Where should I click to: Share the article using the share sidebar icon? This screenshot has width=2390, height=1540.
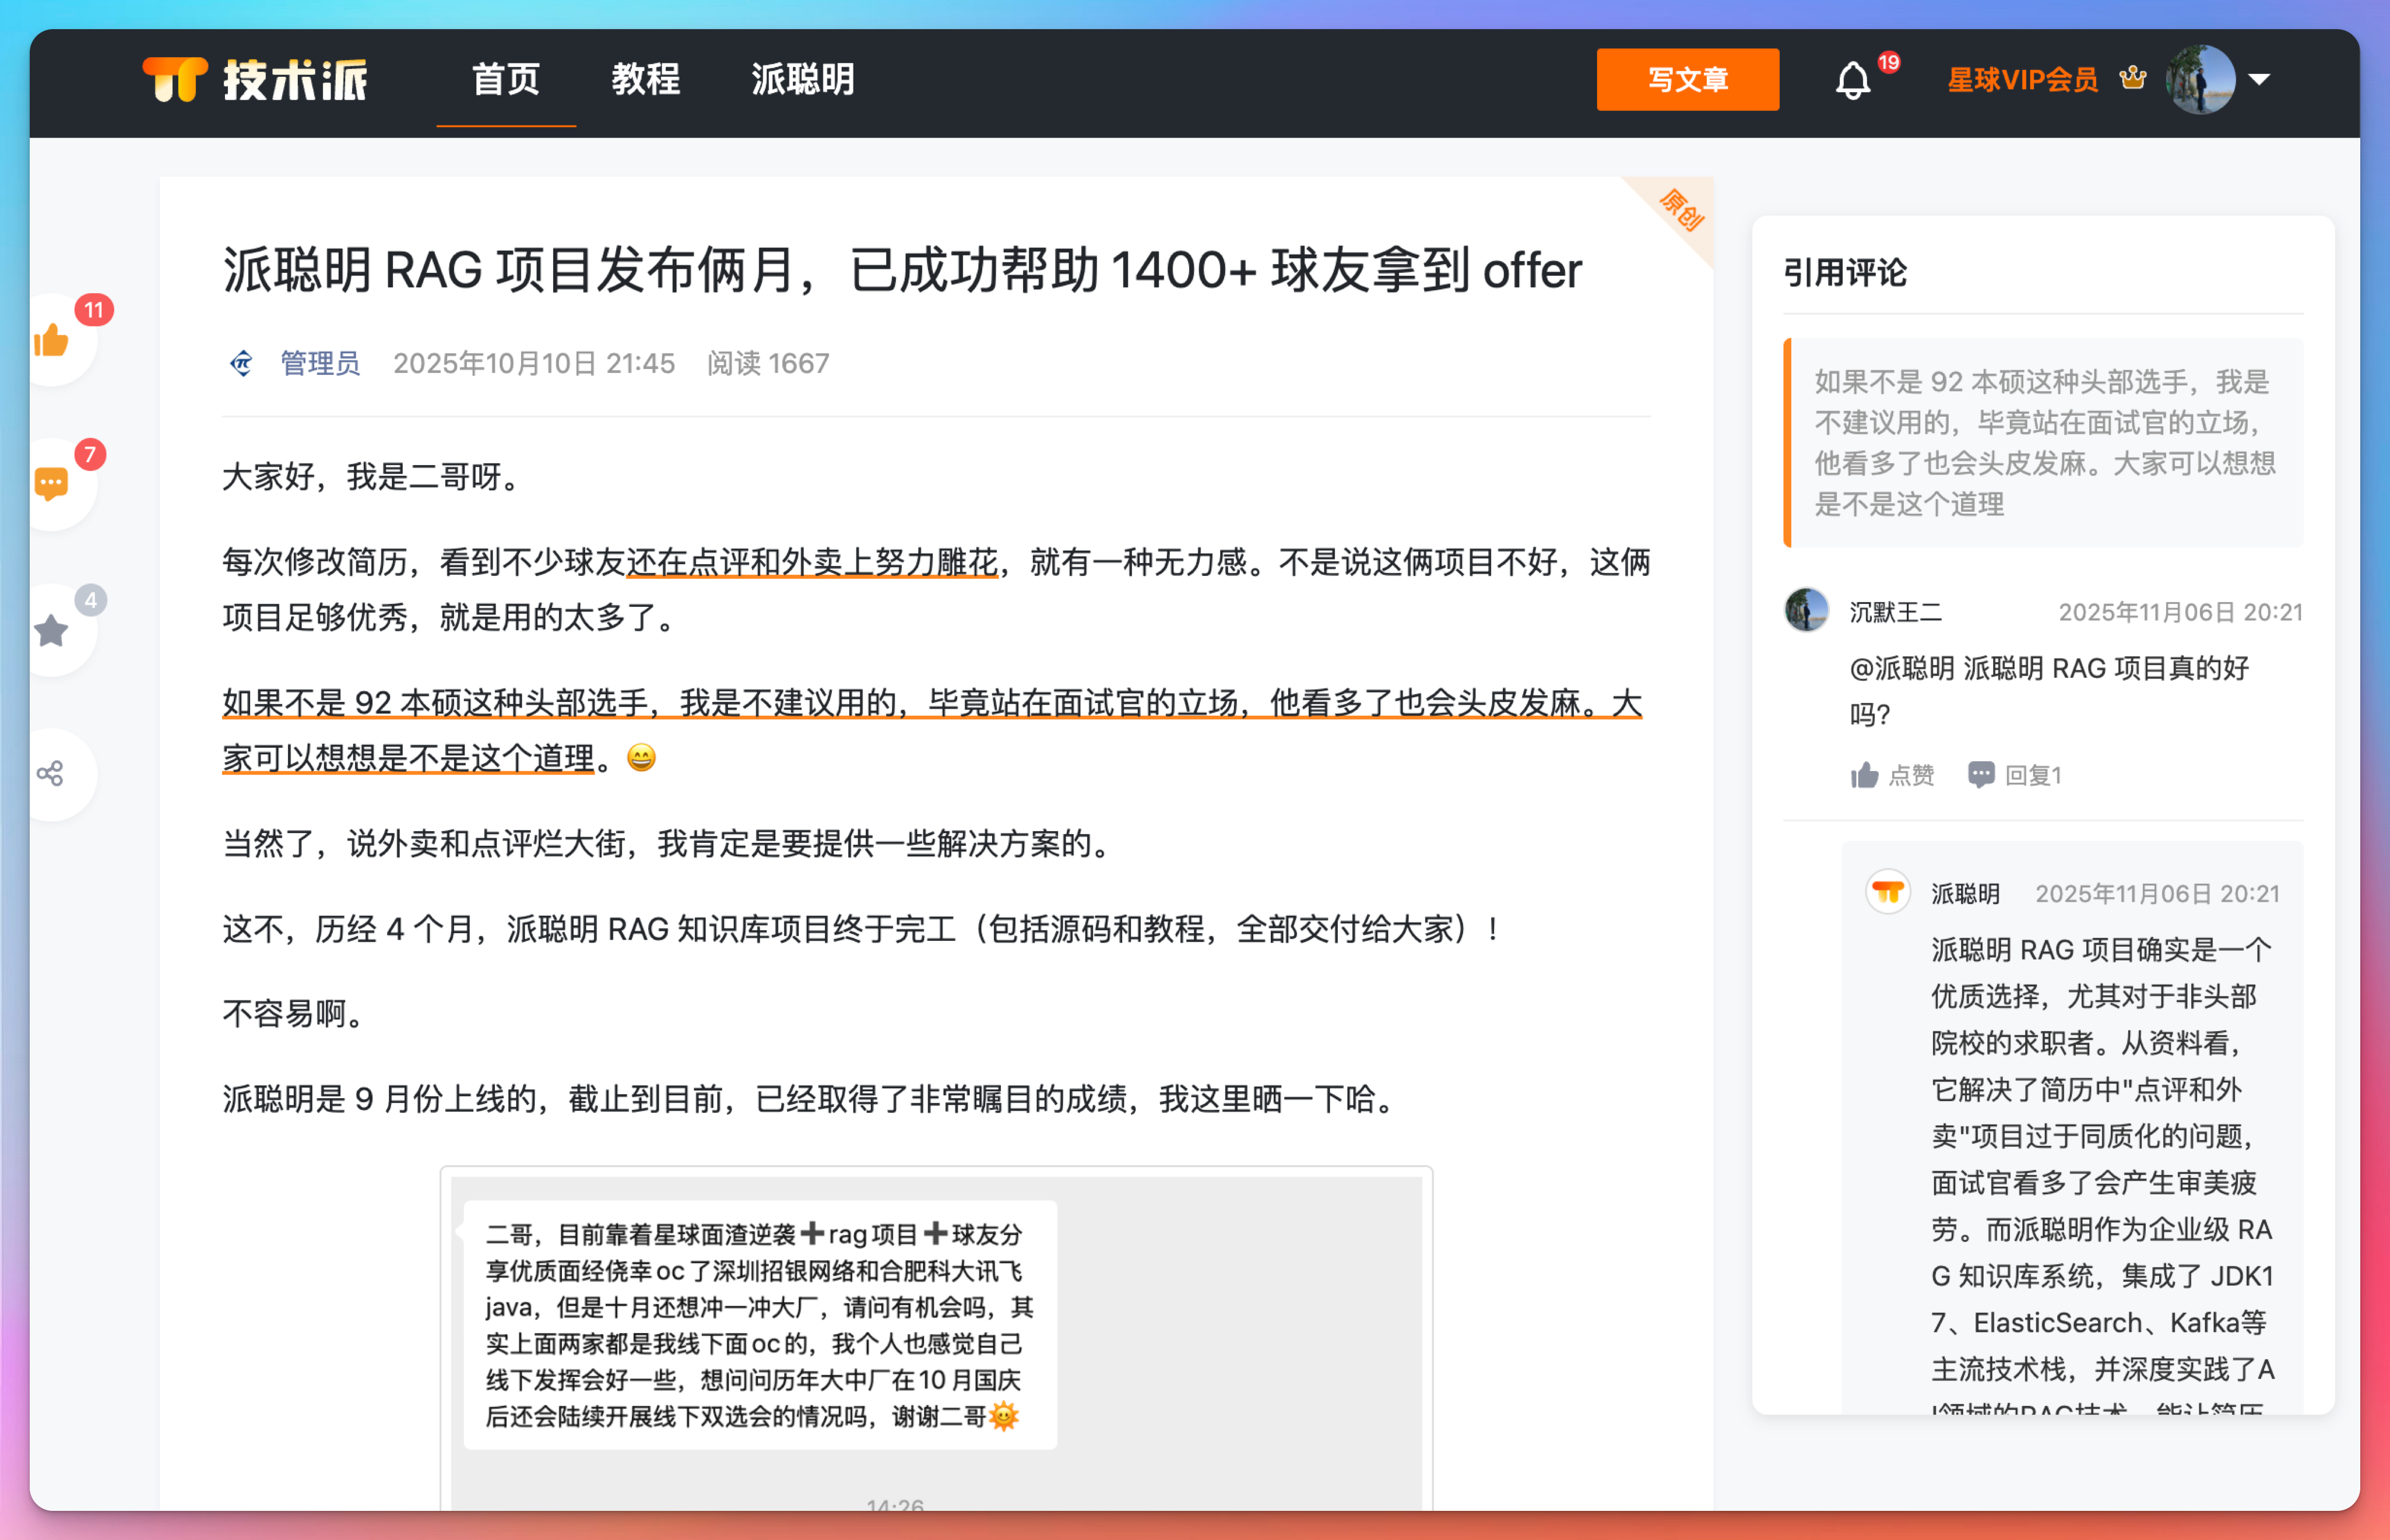click(51, 774)
